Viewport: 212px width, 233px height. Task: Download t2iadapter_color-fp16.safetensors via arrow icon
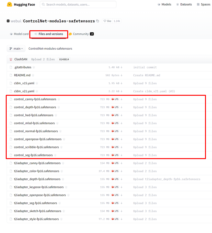coord(121,171)
